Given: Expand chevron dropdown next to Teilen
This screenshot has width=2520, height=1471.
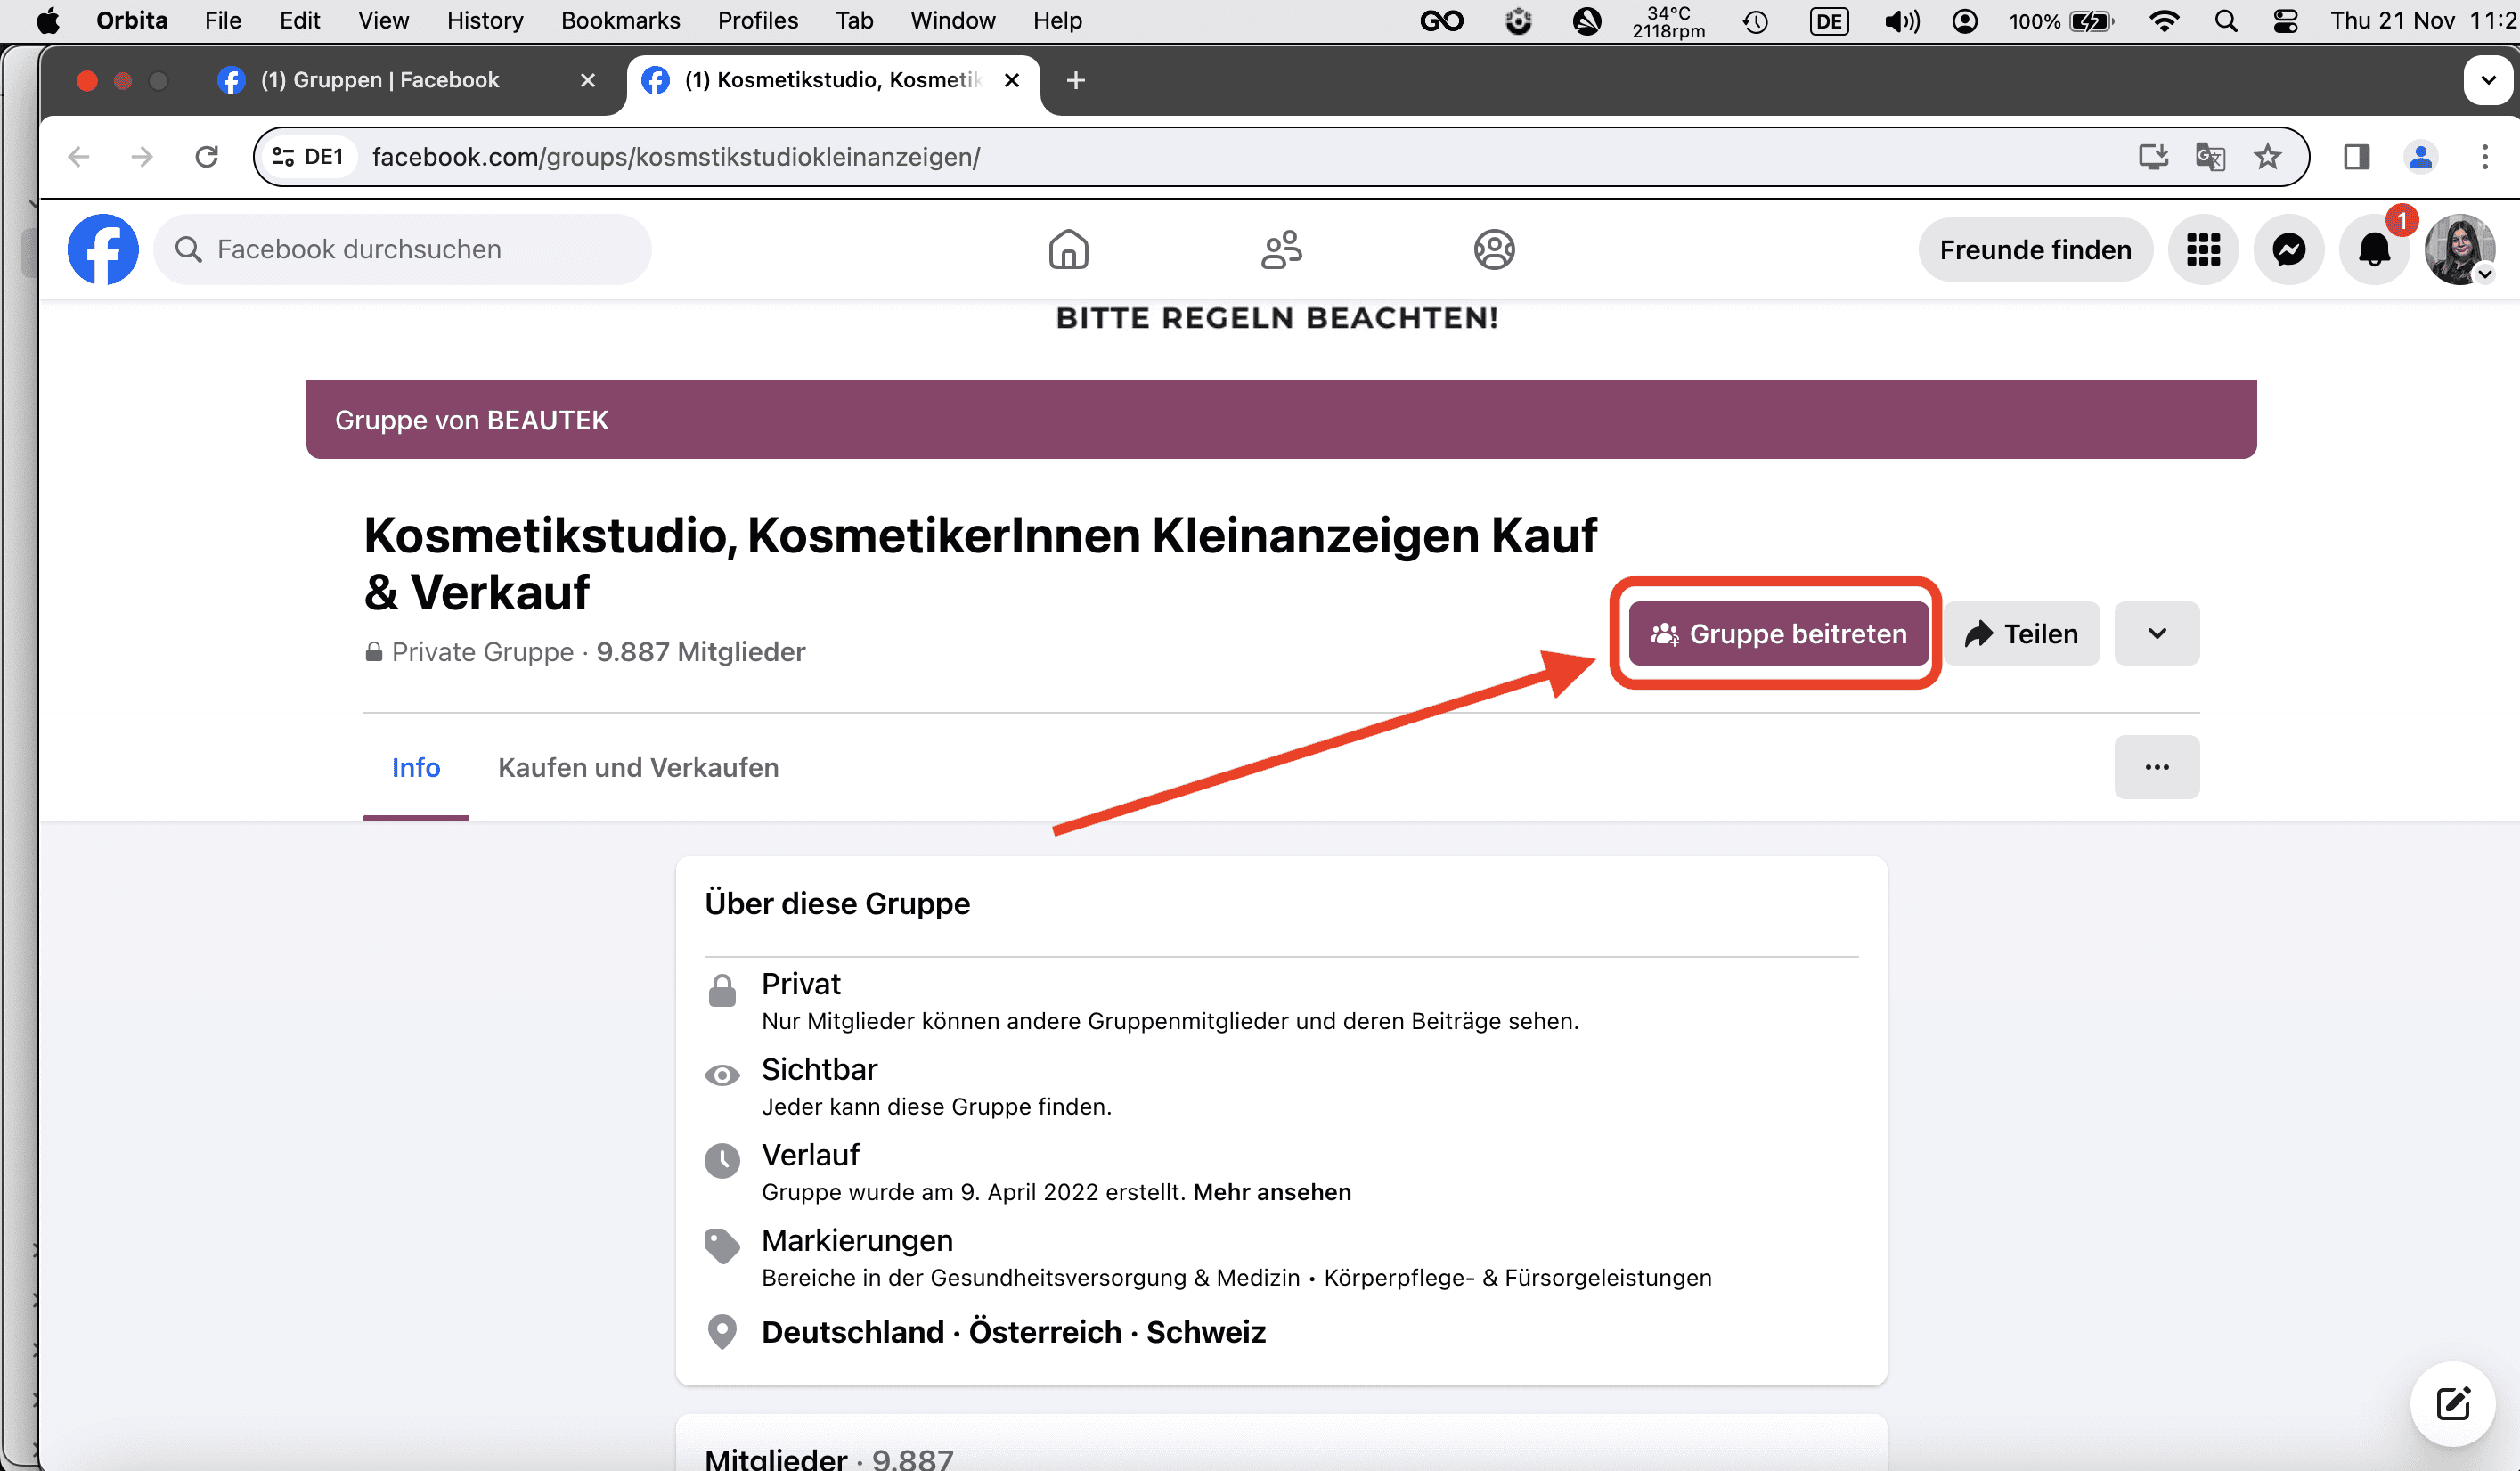Looking at the screenshot, I should click(x=2157, y=633).
